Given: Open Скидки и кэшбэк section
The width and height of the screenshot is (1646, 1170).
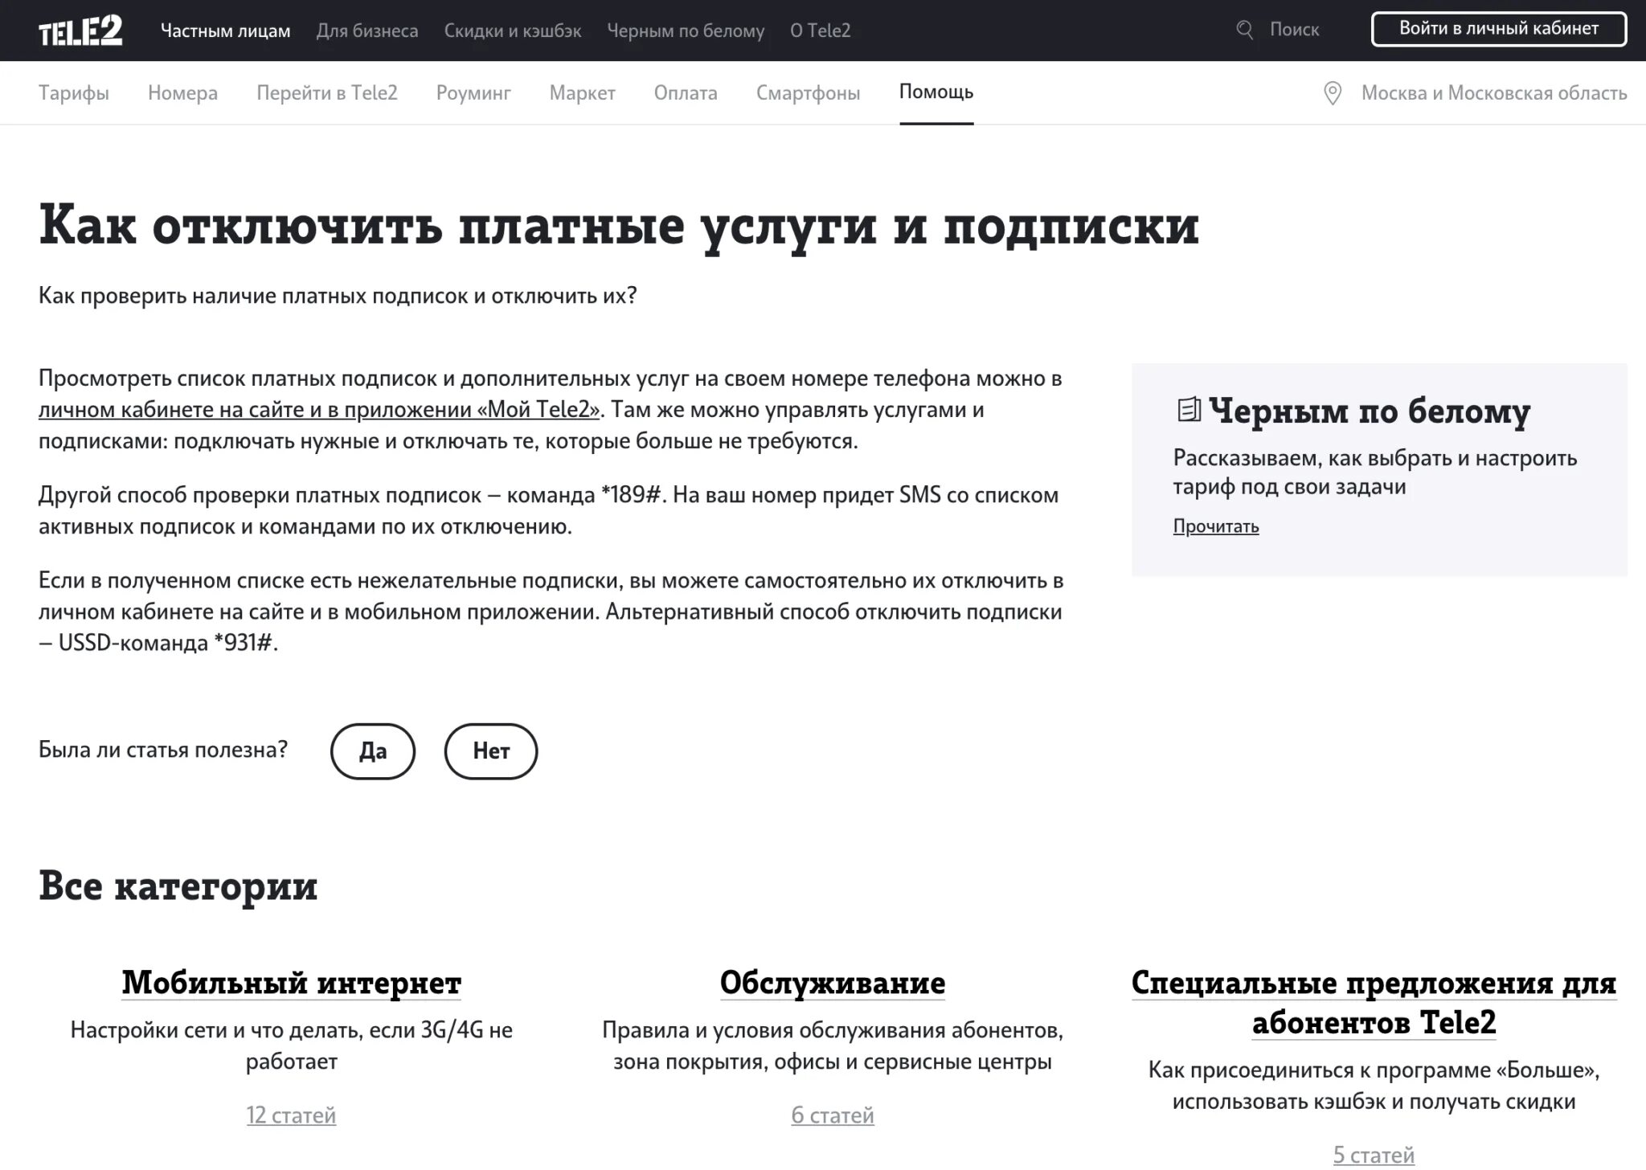Looking at the screenshot, I should 513,31.
